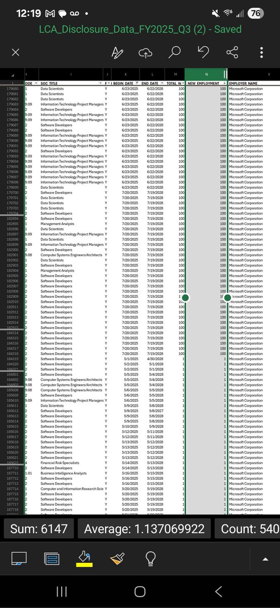Select Data Scientists in row 185611
This screenshot has height=608, width=280.
coord(52,406)
